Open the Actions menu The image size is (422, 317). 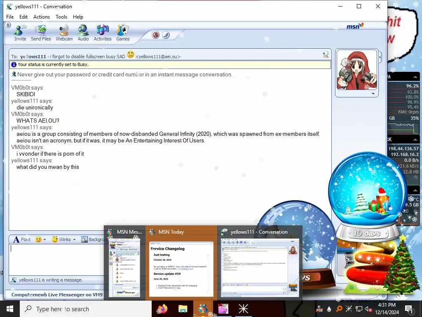click(42, 17)
